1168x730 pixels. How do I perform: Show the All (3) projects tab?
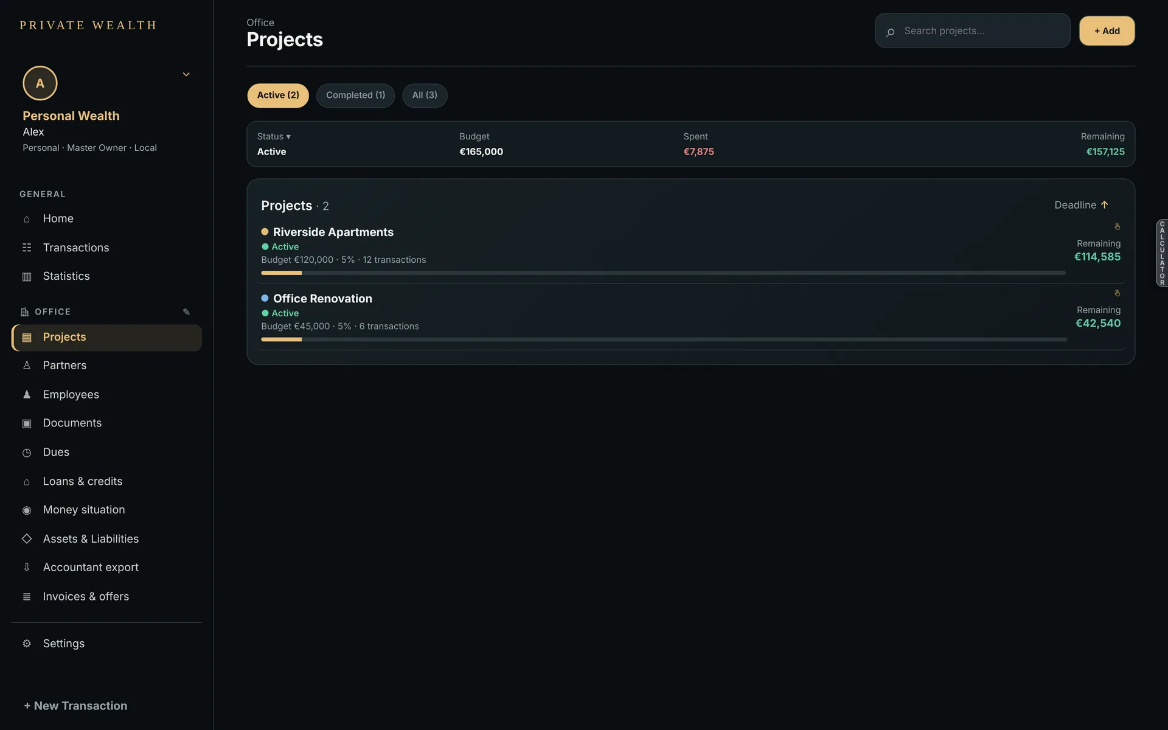click(x=425, y=96)
